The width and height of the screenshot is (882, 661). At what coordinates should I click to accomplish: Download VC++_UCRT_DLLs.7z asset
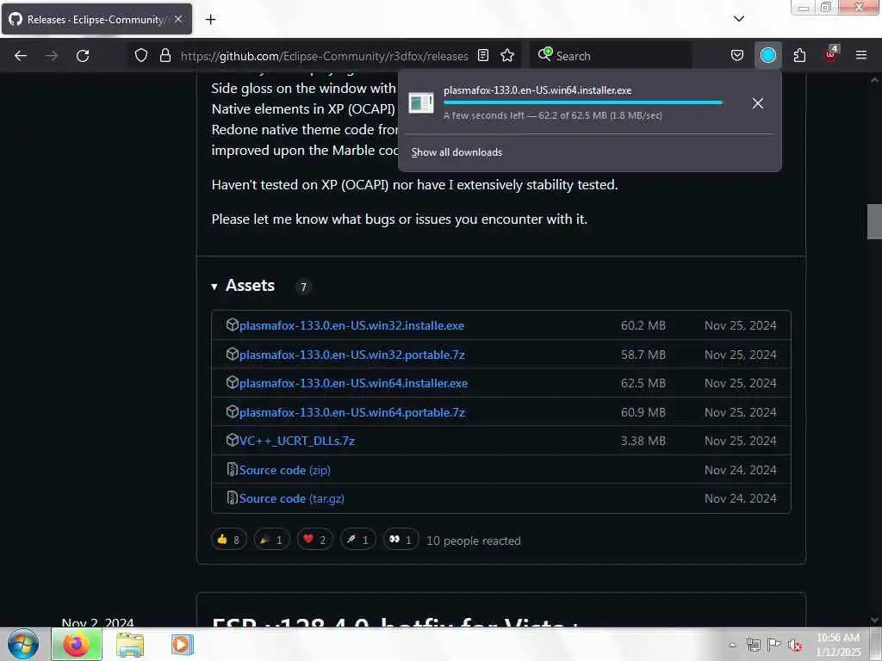pos(297,442)
